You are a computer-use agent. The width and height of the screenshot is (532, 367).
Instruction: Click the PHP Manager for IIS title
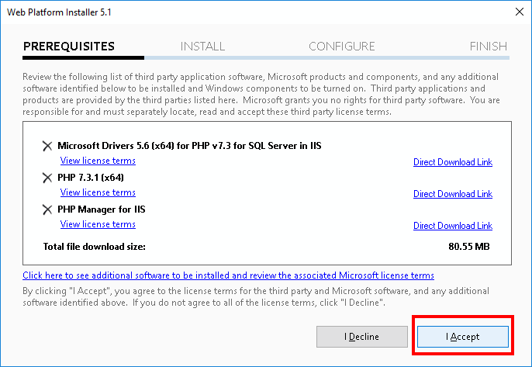click(x=101, y=209)
